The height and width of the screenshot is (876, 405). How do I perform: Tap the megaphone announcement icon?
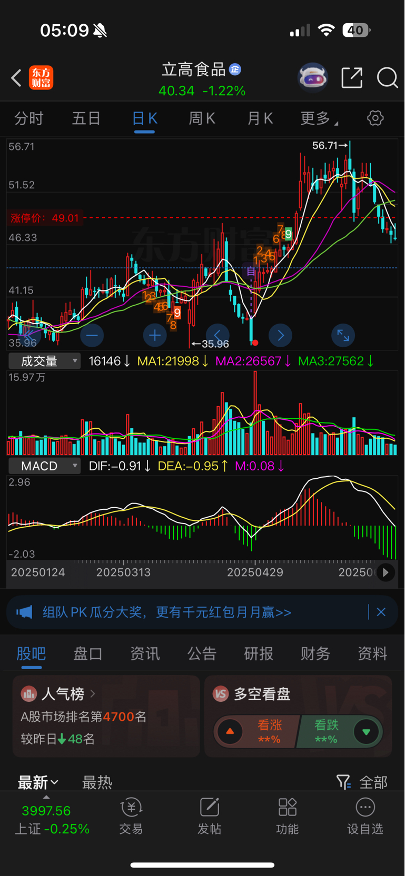click(x=24, y=612)
